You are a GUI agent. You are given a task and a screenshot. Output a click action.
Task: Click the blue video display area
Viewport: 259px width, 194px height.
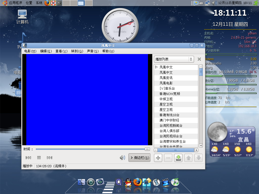(x=87, y=100)
